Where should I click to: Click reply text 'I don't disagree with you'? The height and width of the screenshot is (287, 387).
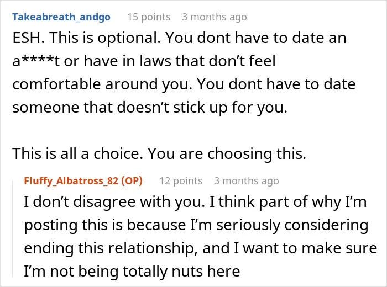pyautogui.click(x=114, y=201)
